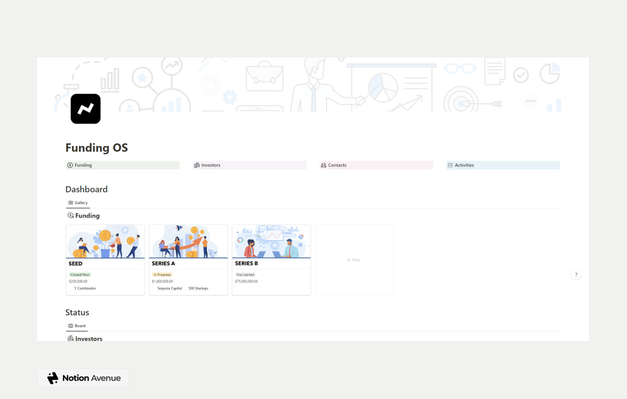Open the Y Combinator investor link
The image size is (627, 399).
(x=84, y=288)
